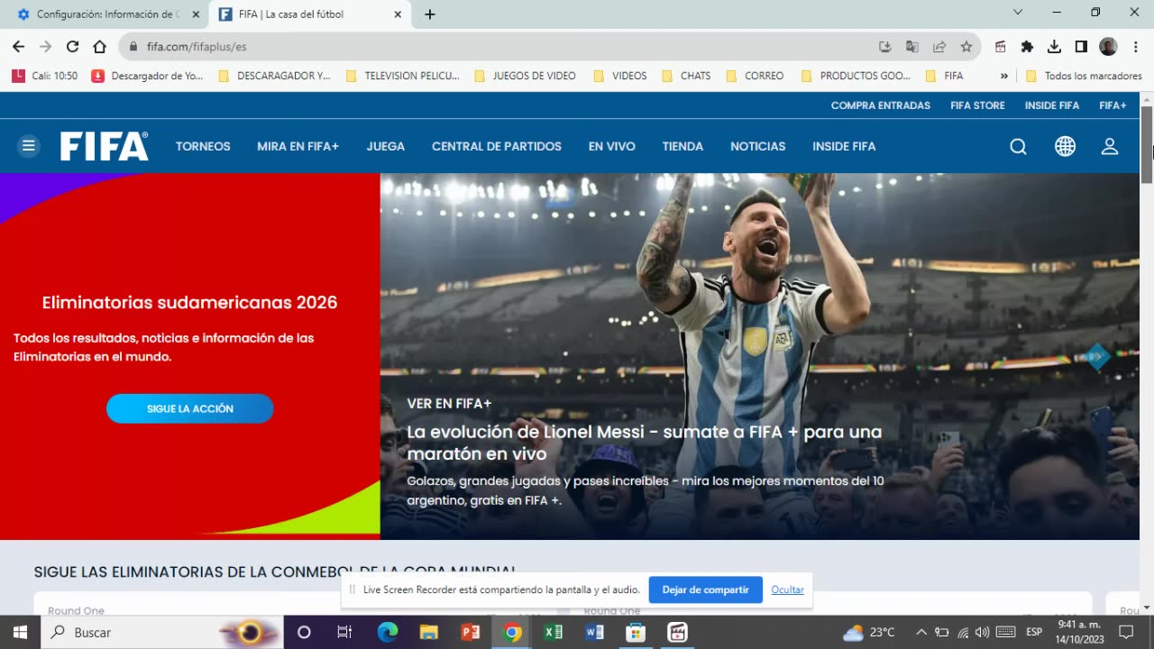Open Microsoft Edge from the taskbar
Image resolution: width=1154 pixels, height=649 pixels.
[x=388, y=633]
